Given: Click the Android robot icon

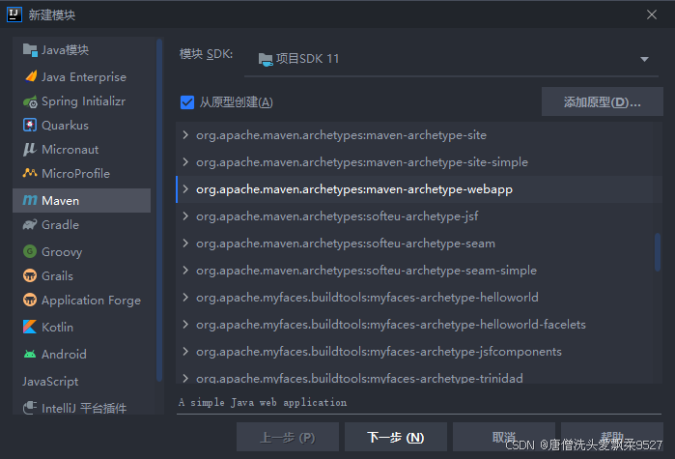Looking at the screenshot, I should (30, 354).
